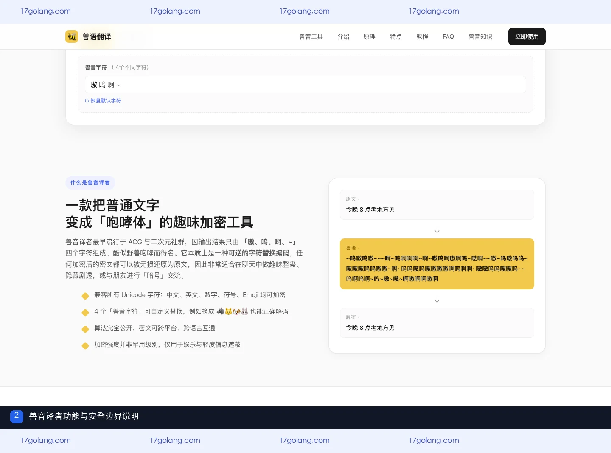
Task: Select the 特点 nav item
Action: 396,37
